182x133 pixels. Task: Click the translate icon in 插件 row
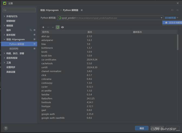pyautogui.click(x=31, y=30)
